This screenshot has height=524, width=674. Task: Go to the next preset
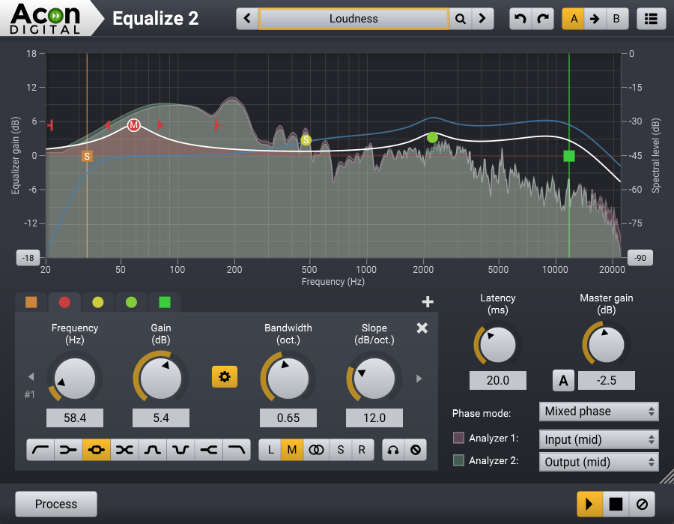(482, 19)
